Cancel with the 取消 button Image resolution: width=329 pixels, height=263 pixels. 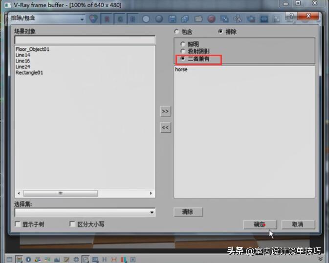point(298,224)
